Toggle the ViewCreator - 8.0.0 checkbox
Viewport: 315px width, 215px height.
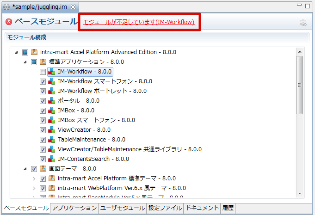[x=43, y=130]
